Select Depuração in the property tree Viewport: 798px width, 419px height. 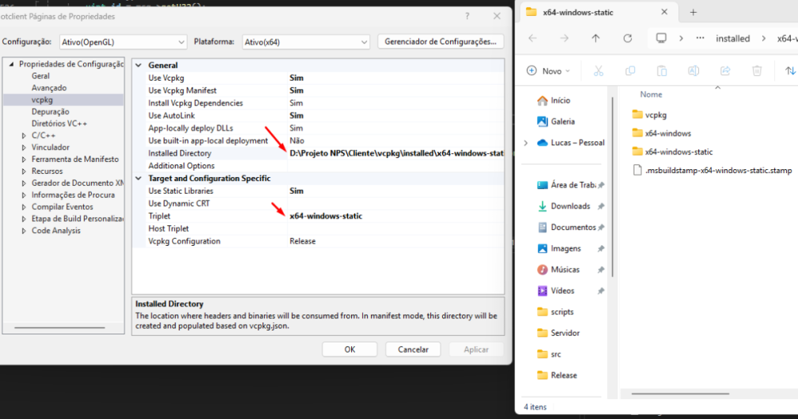[x=50, y=112]
